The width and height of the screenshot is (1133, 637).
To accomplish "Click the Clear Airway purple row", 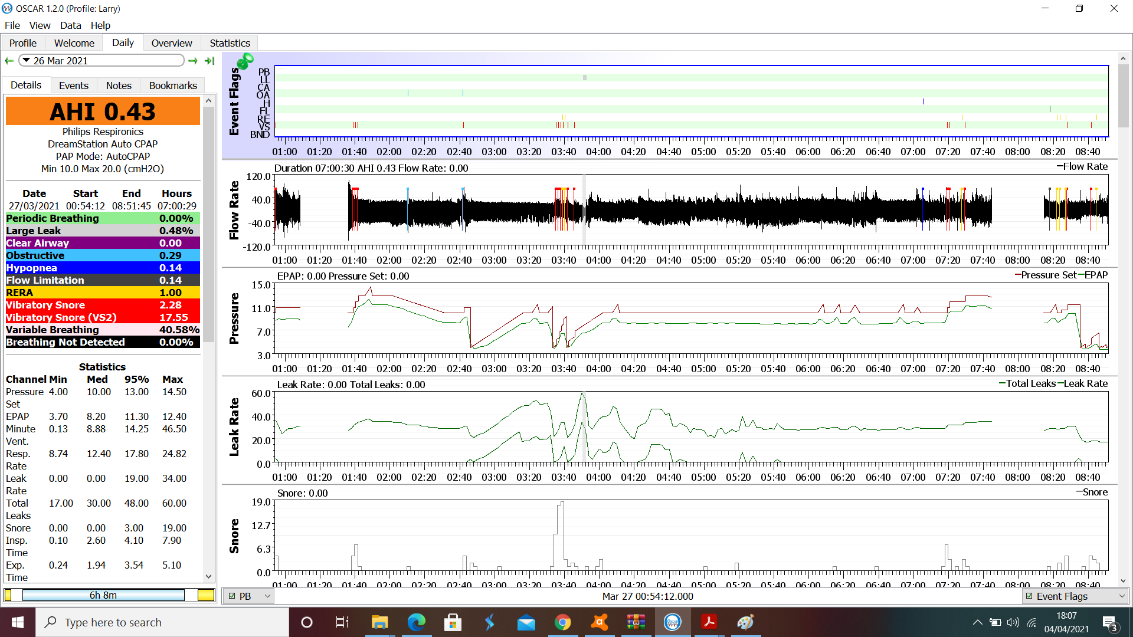I will pos(103,243).
